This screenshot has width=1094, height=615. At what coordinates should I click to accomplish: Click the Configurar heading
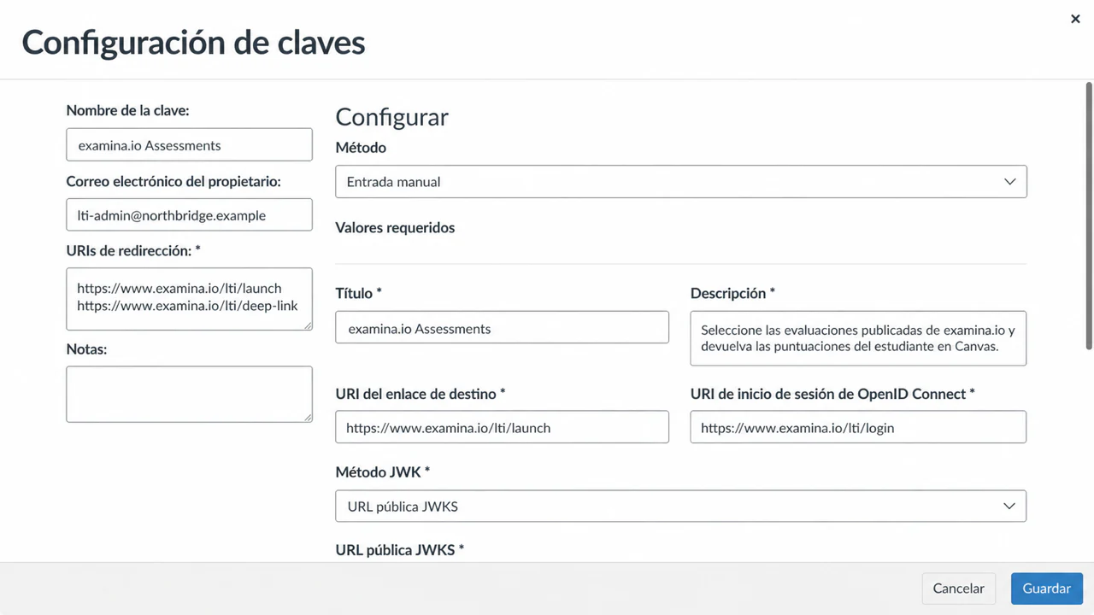(391, 117)
